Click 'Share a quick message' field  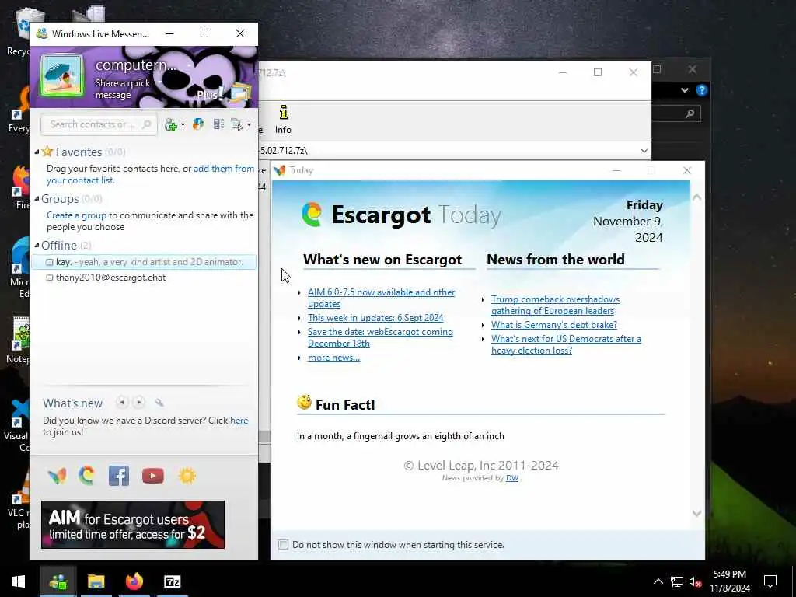pos(122,89)
